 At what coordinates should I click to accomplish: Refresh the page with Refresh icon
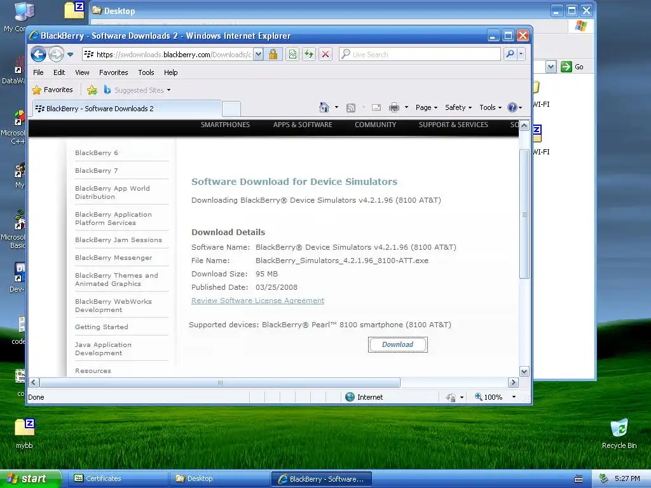[309, 55]
